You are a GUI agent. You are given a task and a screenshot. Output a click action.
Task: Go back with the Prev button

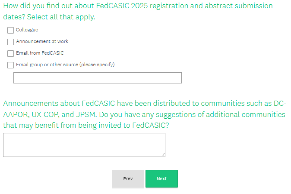coord(128,179)
